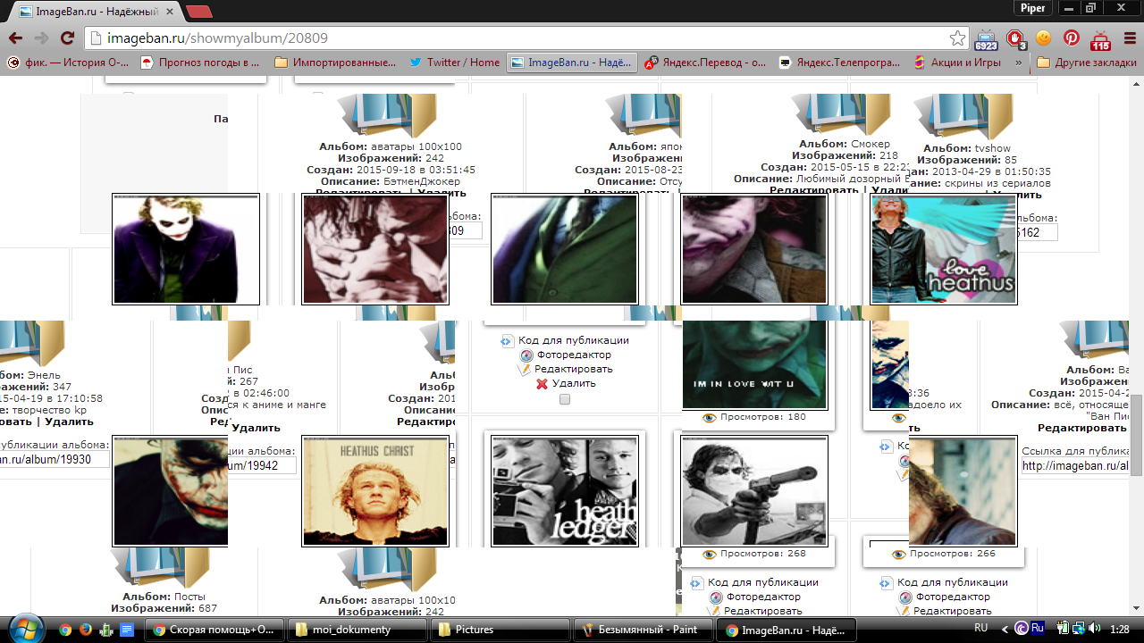1144x643 pixels.
Task: Open the Посты album folder icon
Action: pos(161,566)
